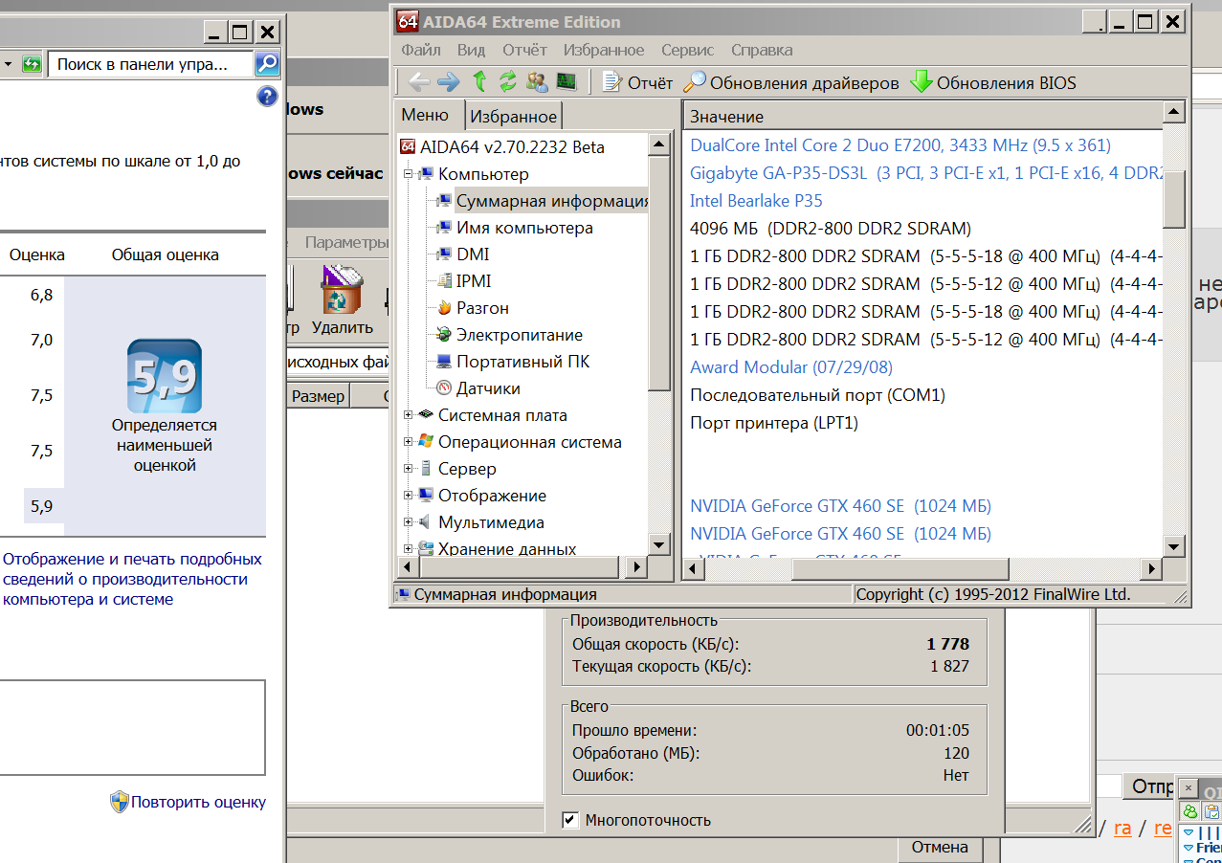Image resolution: width=1222 pixels, height=863 pixels.
Task: Open the Вид menu
Action: (x=471, y=50)
